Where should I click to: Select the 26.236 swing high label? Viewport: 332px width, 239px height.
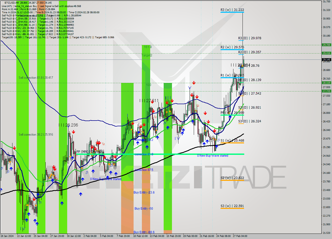click(x=68, y=125)
